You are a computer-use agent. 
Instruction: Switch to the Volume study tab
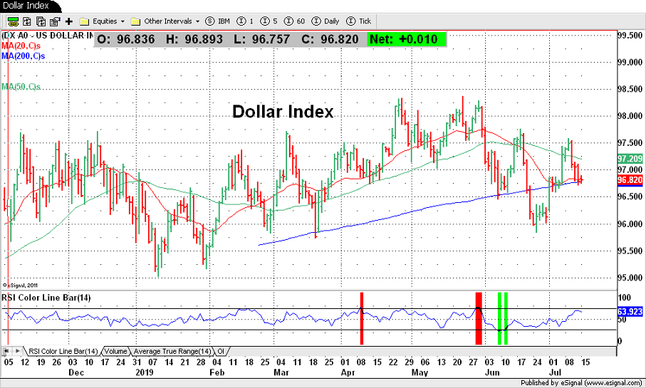115,352
